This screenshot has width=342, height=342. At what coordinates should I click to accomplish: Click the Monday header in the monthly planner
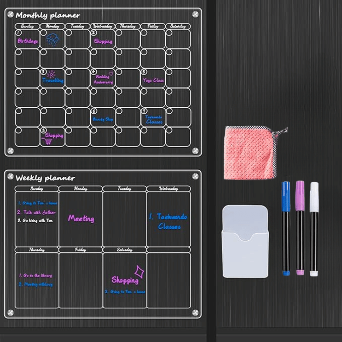[x=52, y=26]
